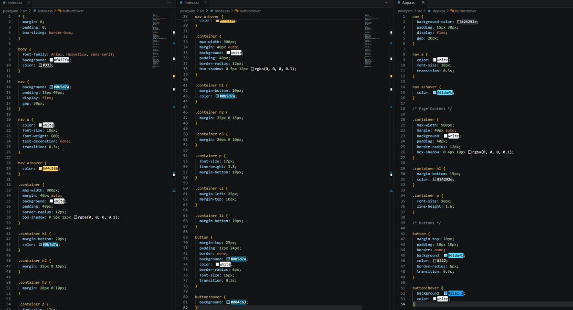
Task: Switch to the index.css tab in middle editor
Action: pos(192,3)
